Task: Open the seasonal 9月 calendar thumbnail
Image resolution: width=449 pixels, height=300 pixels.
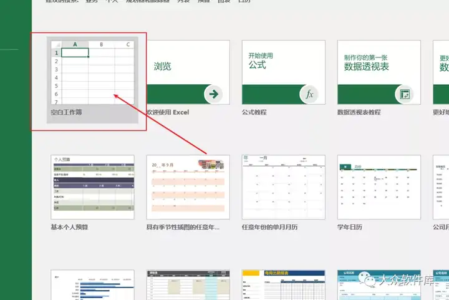Action: 188,187
